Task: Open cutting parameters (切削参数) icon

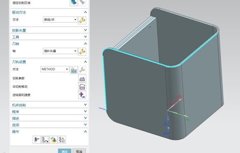Action: click(x=82, y=79)
